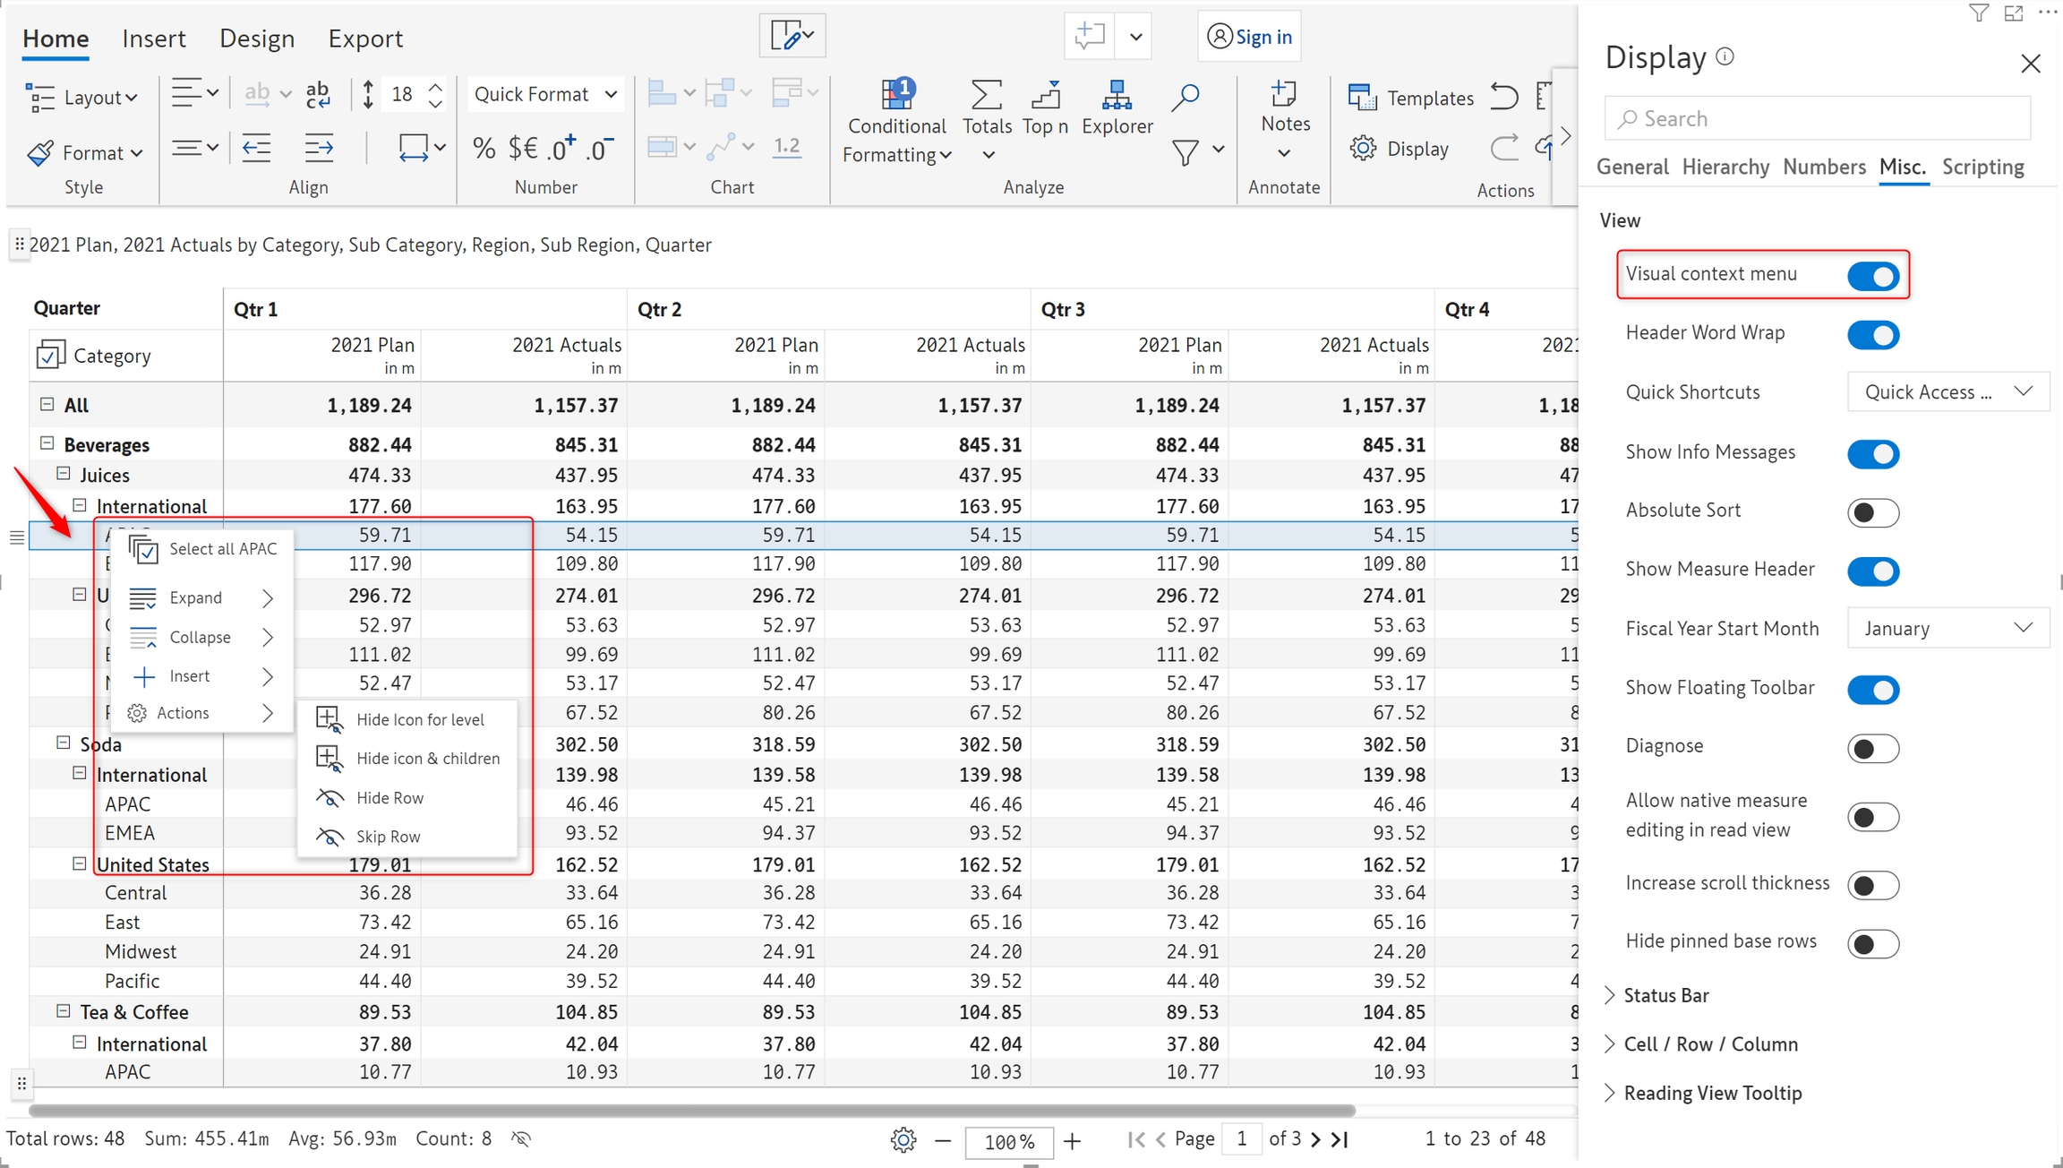
Task: Click the Templates icon
Action: (x=1362, y=98)
